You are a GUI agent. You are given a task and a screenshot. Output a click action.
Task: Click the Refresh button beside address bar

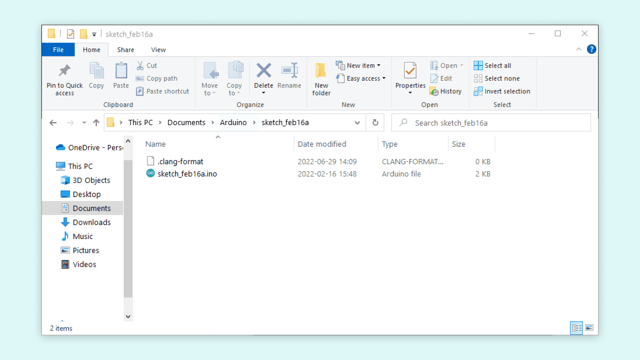coord(375,123)
